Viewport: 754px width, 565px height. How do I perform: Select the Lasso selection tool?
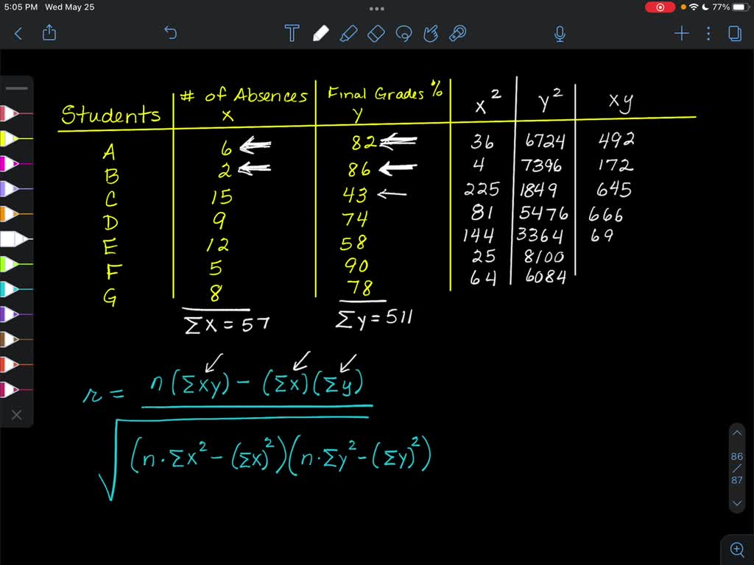point(404,33)
